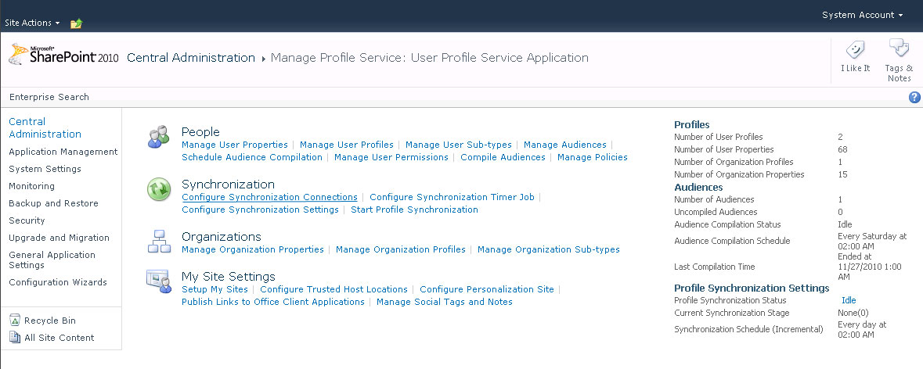This screenshot has height=369, width=923.
Task: Click Schedule Audience Compilation link
Action: pyautogui.click(x=252, y=157)
